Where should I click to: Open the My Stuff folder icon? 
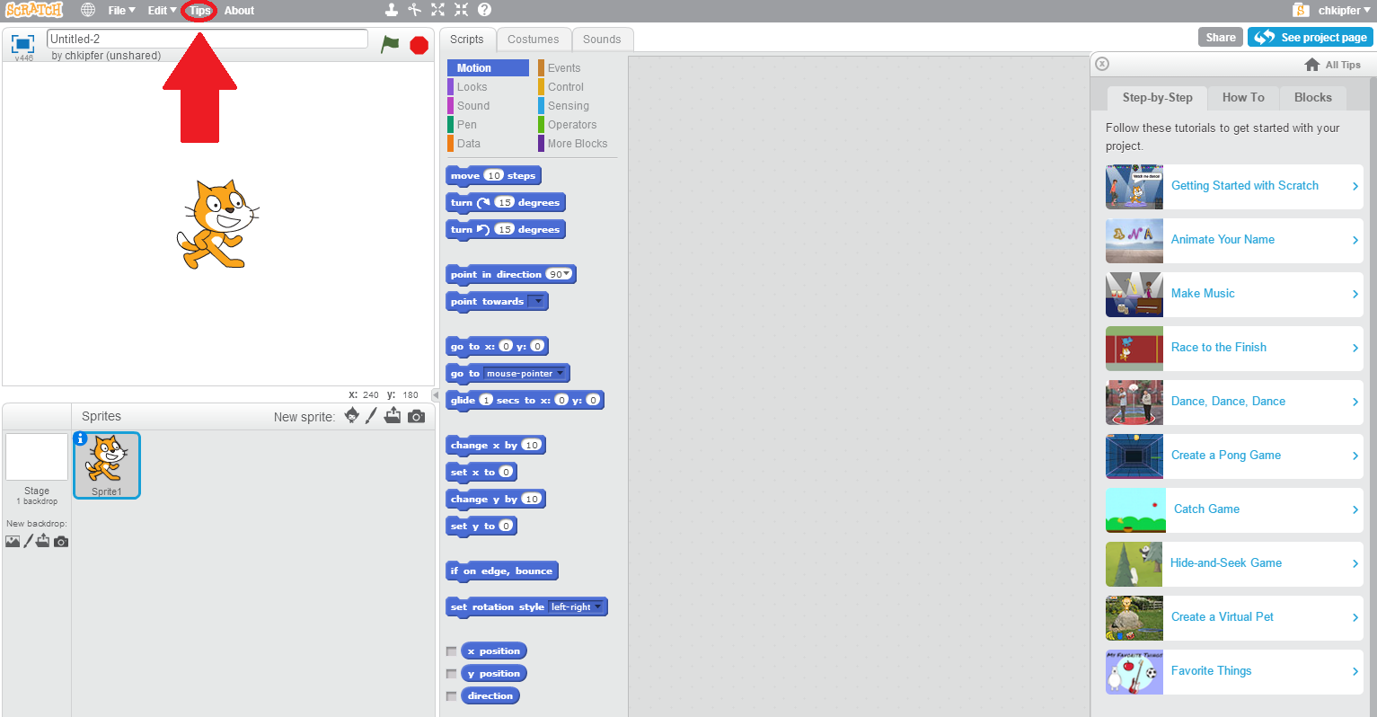pos(1301,10)
